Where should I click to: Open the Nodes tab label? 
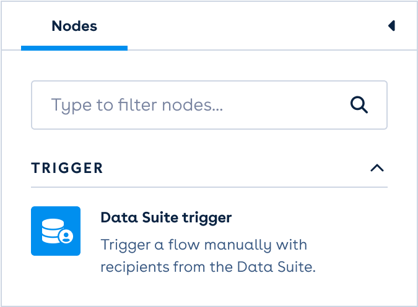74,26
